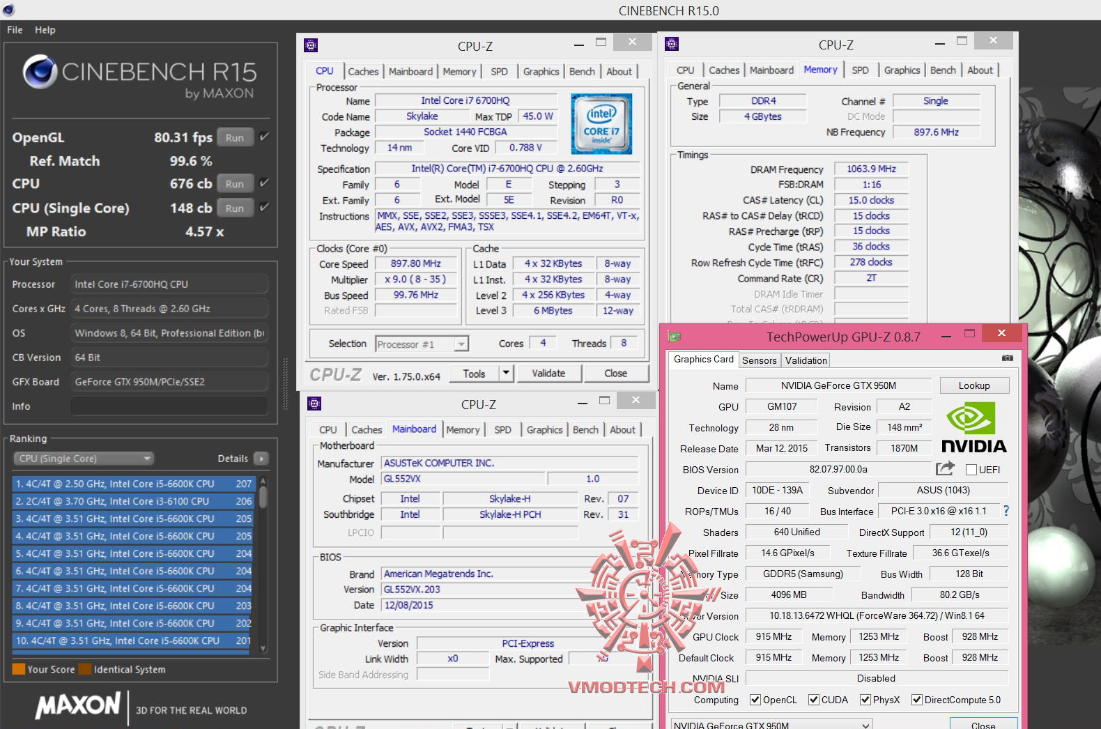This screenshot has height=729, width=1101.
Task: Open the CPU (Single Core) ranking dropdown
Action: point(83,459)
